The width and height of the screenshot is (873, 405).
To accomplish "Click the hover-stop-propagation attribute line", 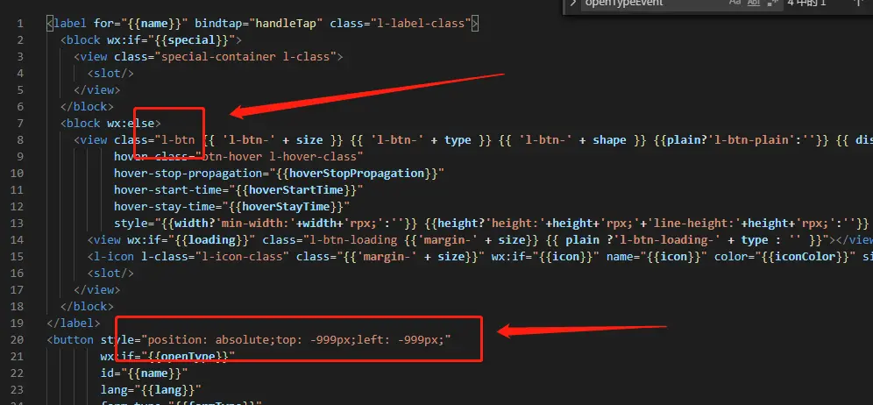I will 279,174.
